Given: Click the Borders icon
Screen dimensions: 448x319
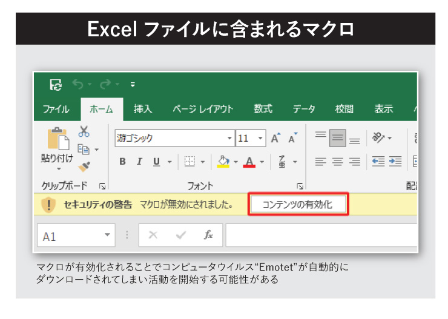Looking at the screenshot, I should (189, 162).
